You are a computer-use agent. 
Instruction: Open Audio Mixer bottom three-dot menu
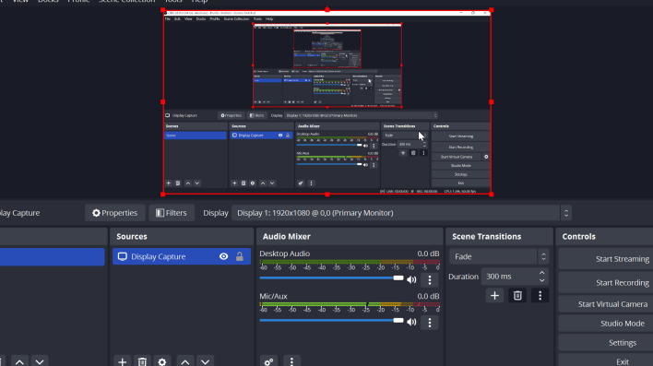(x=291, y=361)
